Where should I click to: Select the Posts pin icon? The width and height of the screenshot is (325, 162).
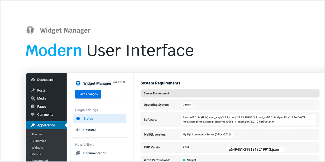click(x=33, y=90)
